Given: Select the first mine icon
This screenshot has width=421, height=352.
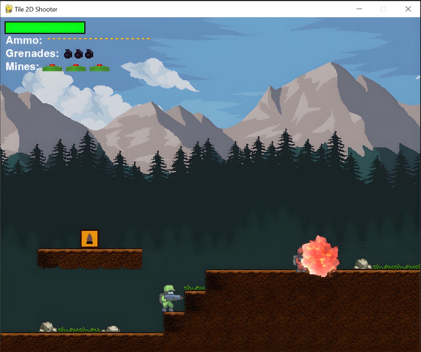Looking at the screenshot, I should 52,67.
